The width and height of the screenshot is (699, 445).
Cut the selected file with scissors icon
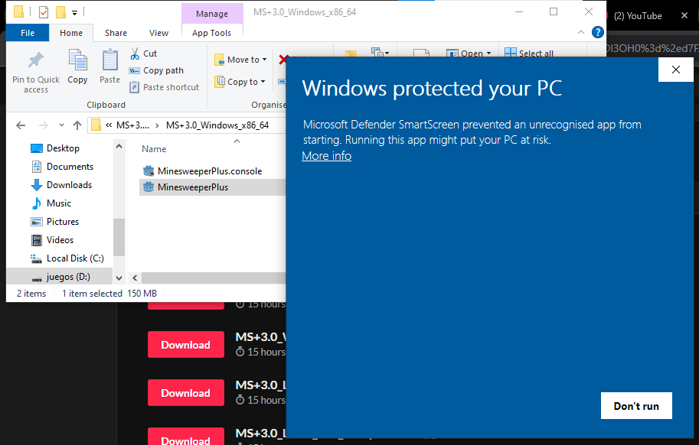click(x=143, y=54)
